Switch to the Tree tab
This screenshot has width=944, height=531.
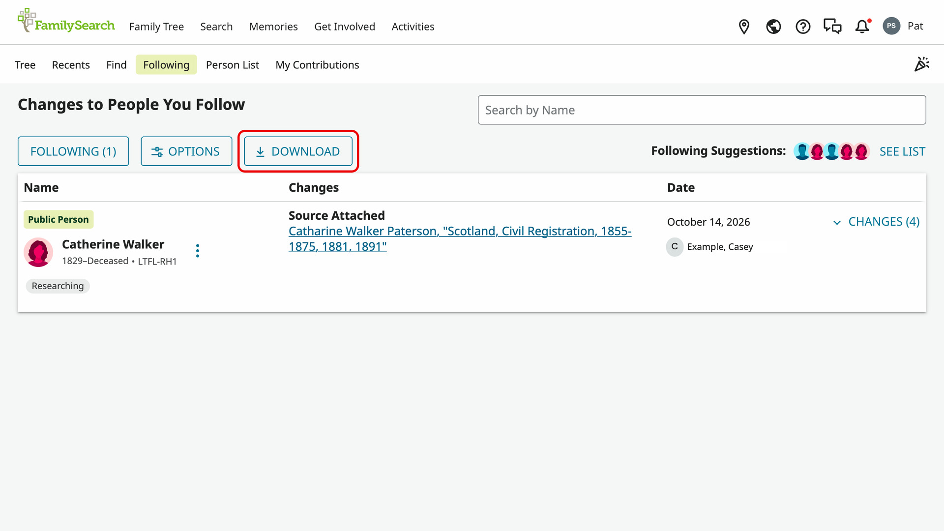pos(25,65)
